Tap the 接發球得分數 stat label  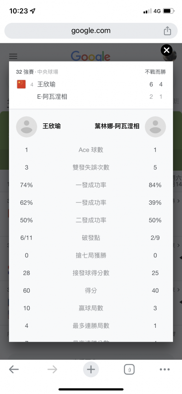91,273
